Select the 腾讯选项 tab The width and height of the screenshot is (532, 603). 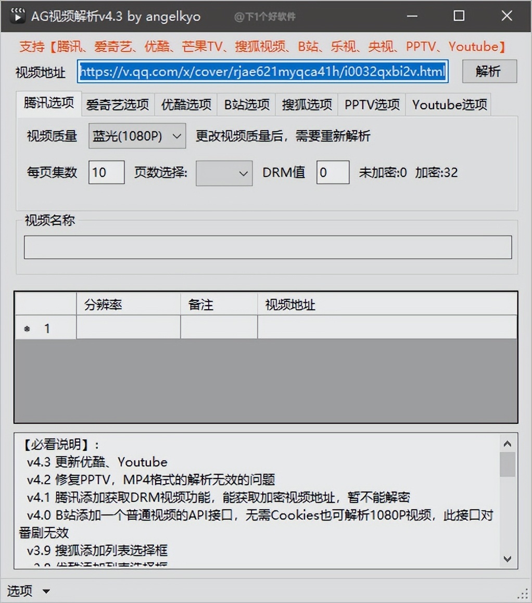click(x=48, y=103)
